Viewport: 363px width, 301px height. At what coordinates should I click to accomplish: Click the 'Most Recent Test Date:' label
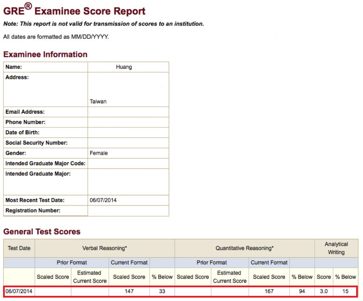click(35, 200)
